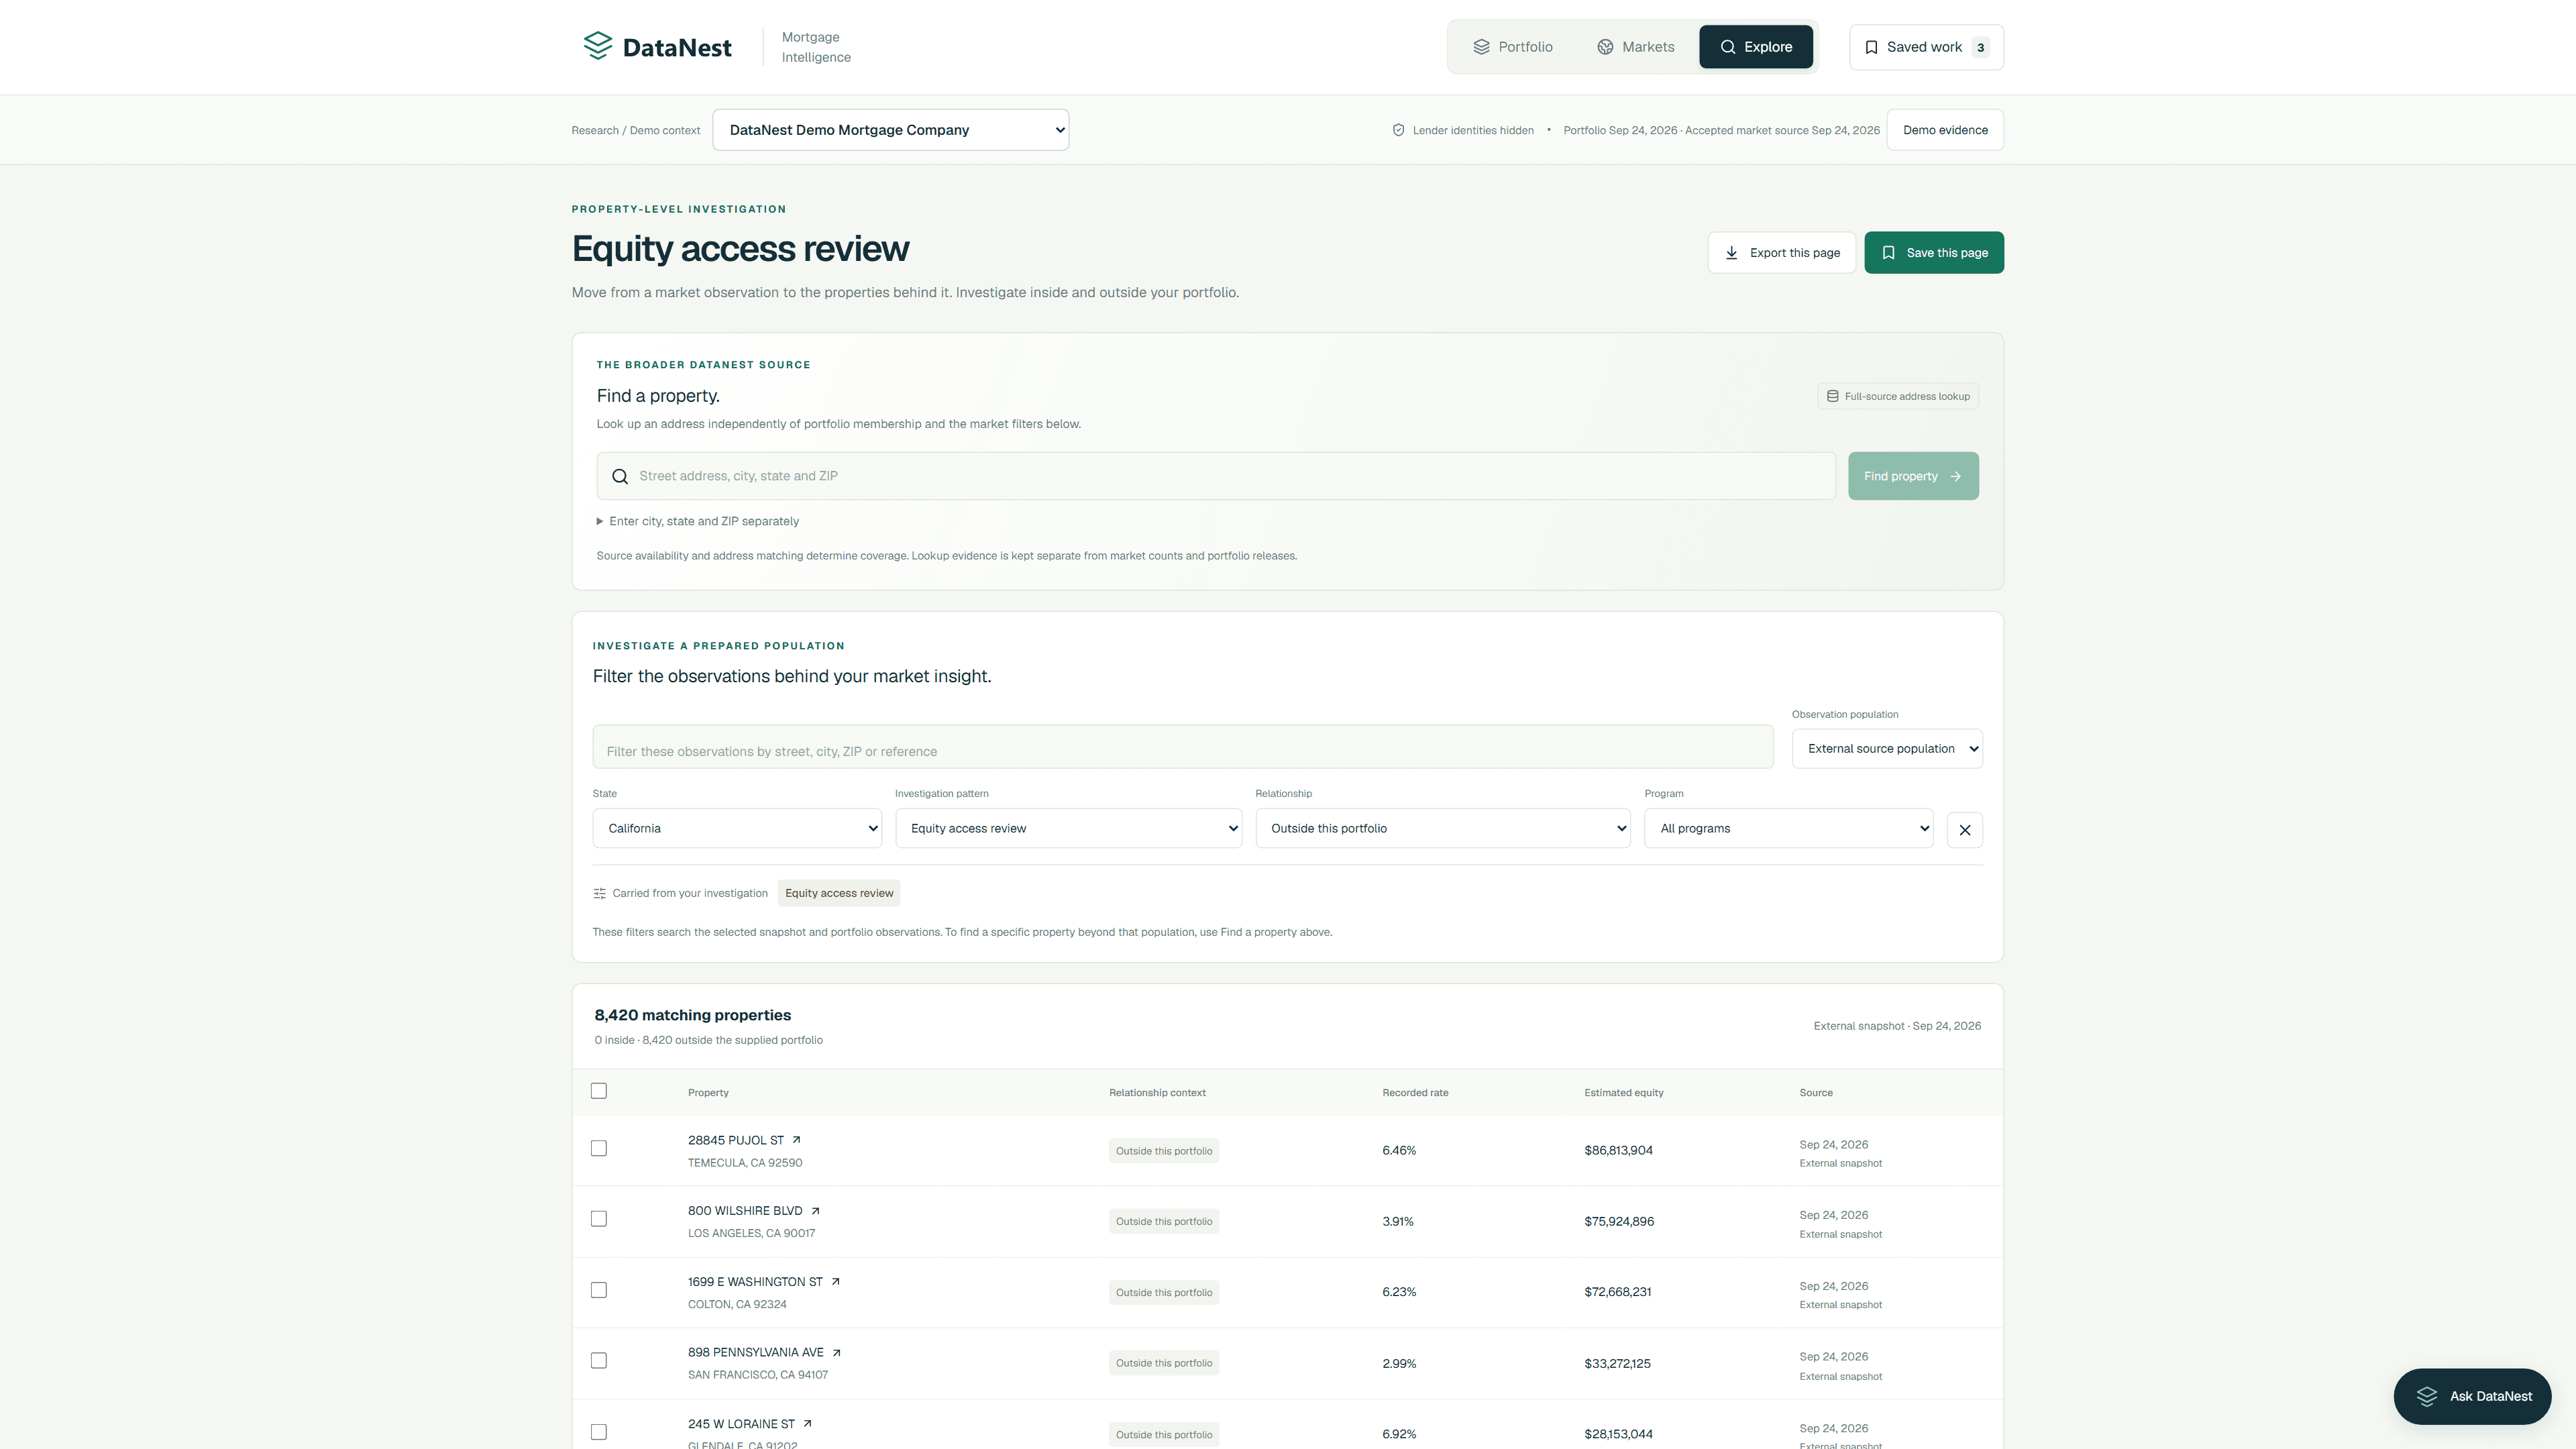Click SAN FRANCISCO, CA 94107 address text

click(x=757, y=1375)
